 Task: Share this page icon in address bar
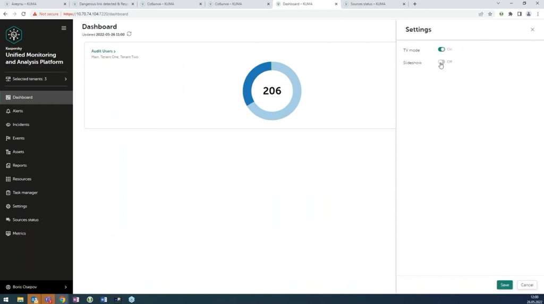coord(481,14)
